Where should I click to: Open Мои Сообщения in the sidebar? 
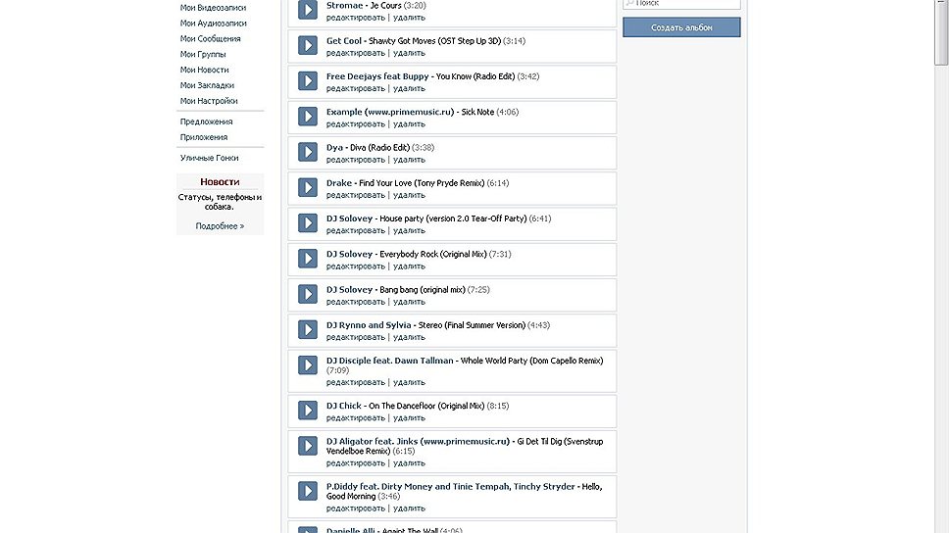point(210,39)
